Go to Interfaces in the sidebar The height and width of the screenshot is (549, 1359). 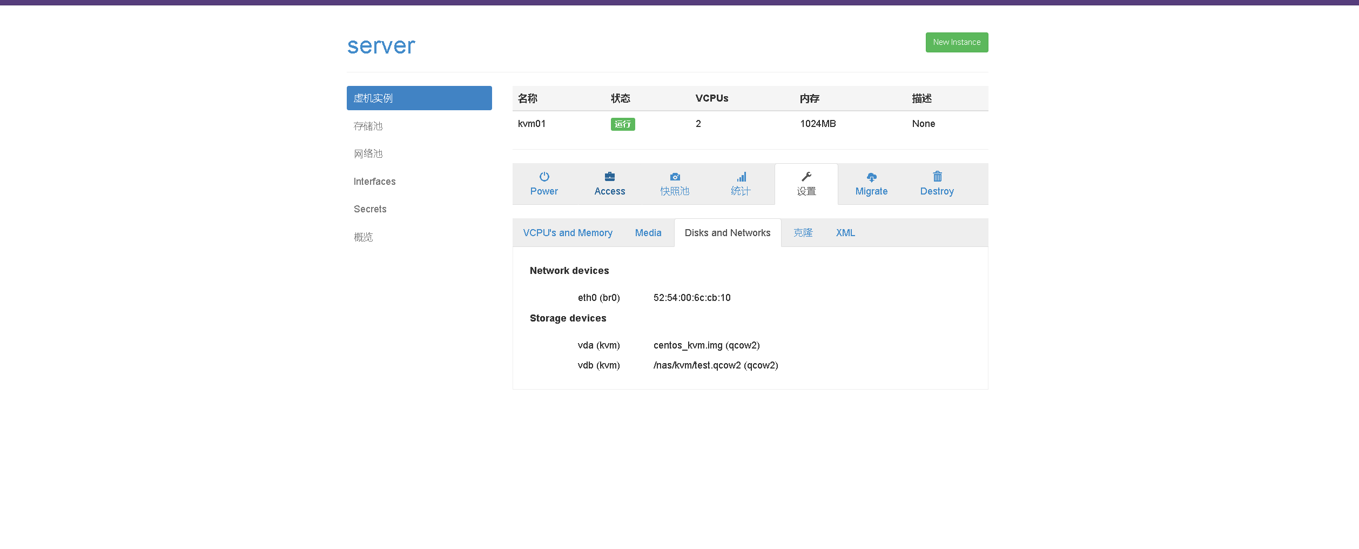(419, 182)
